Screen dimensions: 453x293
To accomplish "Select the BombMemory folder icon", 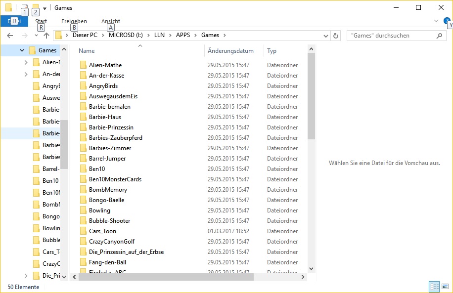I will click(83, 190).
